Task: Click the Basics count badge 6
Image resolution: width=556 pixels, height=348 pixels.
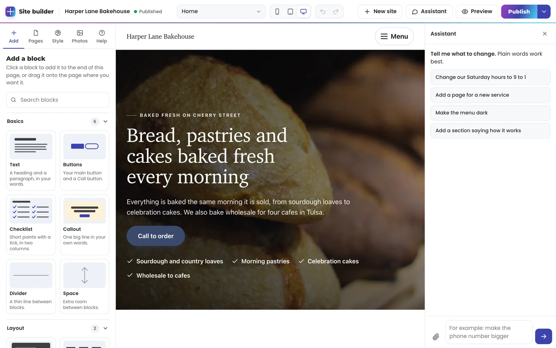Action: pos(95,121)
